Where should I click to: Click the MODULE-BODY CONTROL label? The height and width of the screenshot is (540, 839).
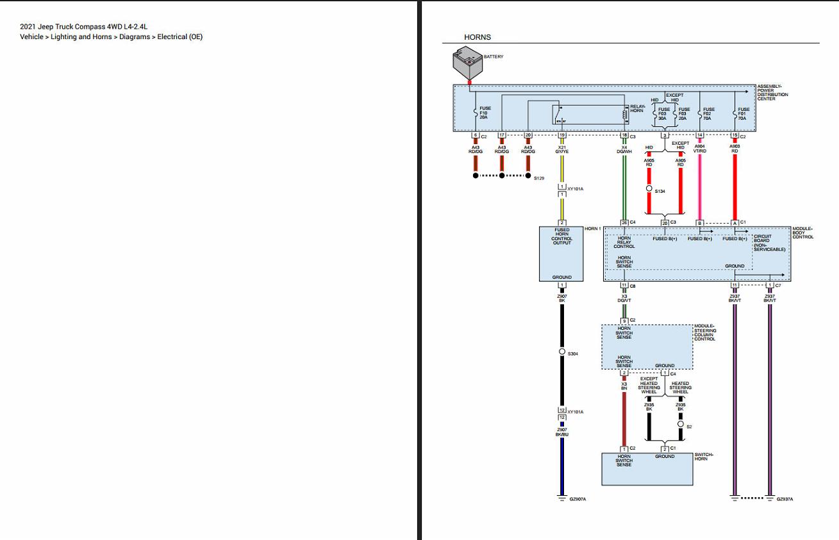coord(802,233)
